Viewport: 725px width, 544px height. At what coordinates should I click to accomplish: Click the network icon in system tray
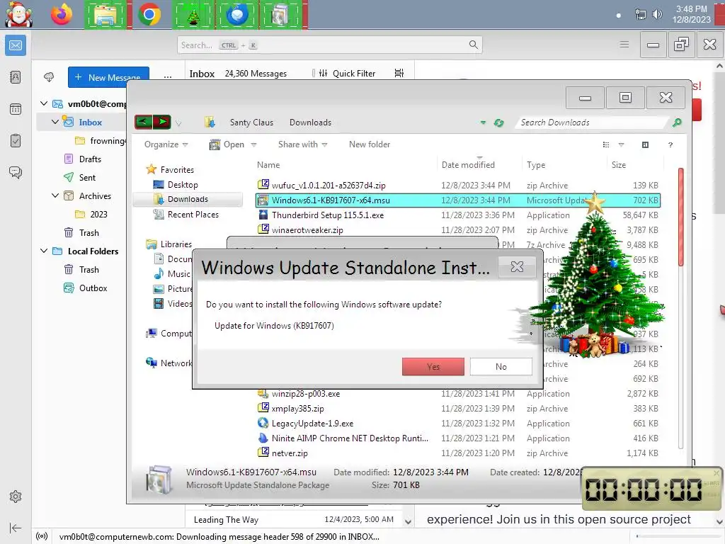click(640, 14)
